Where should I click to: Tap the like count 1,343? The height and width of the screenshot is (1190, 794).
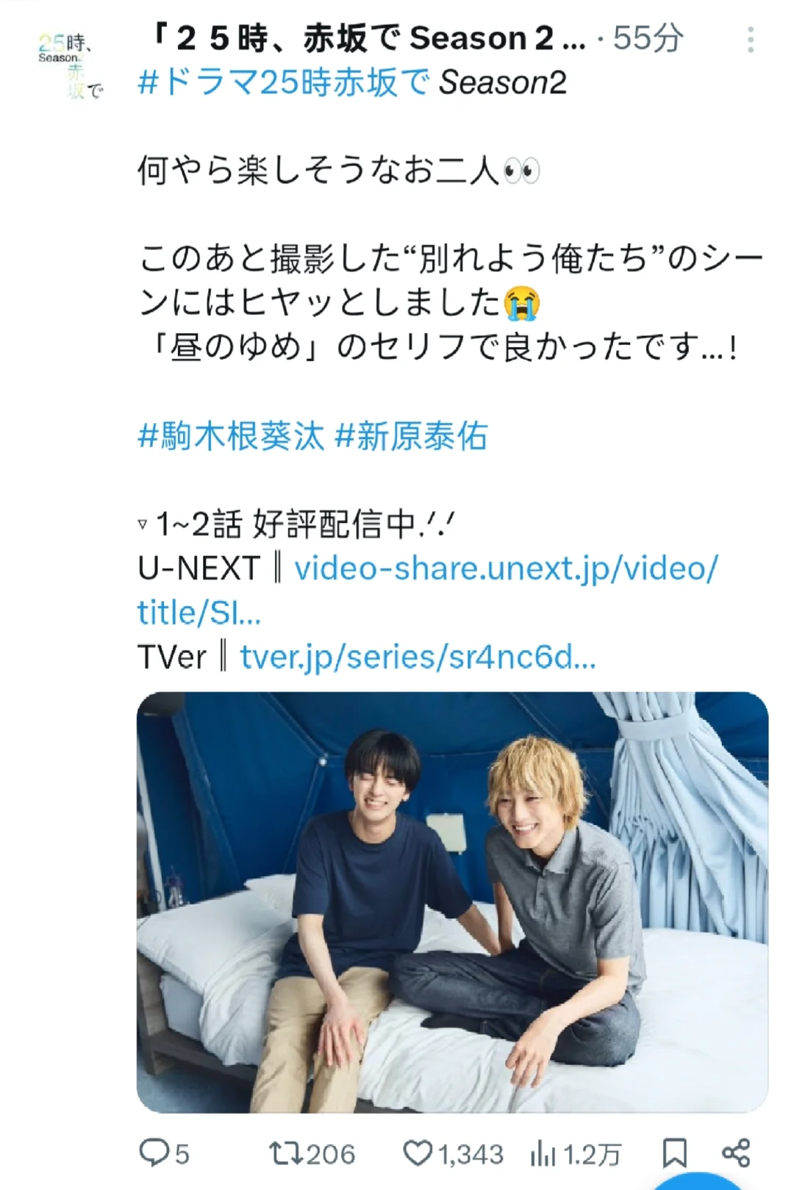click(x=471, y=1153)
